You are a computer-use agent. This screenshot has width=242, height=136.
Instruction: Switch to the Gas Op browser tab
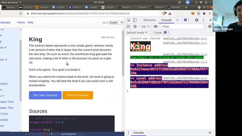26,8
